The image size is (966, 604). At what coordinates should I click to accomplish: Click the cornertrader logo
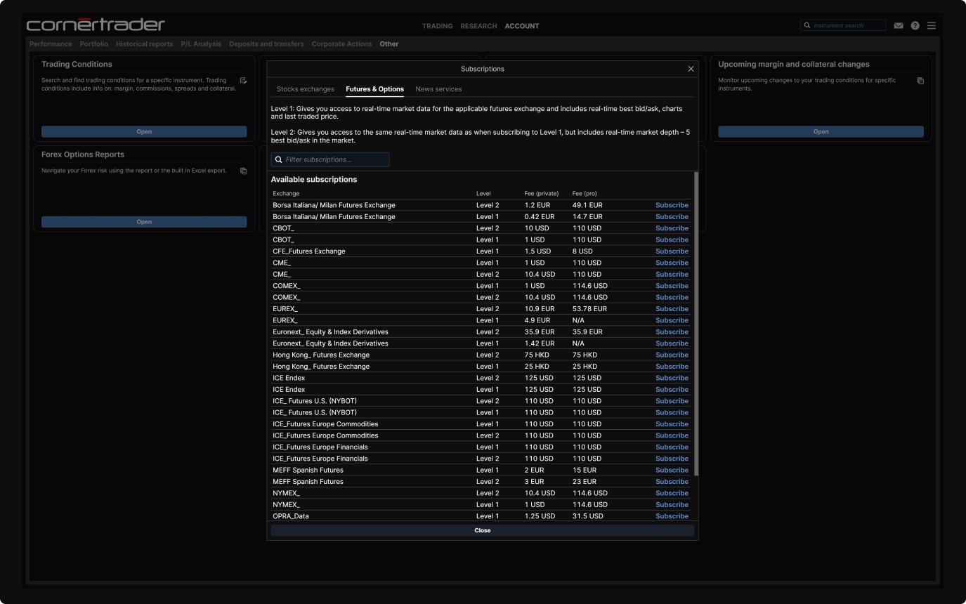96,25
